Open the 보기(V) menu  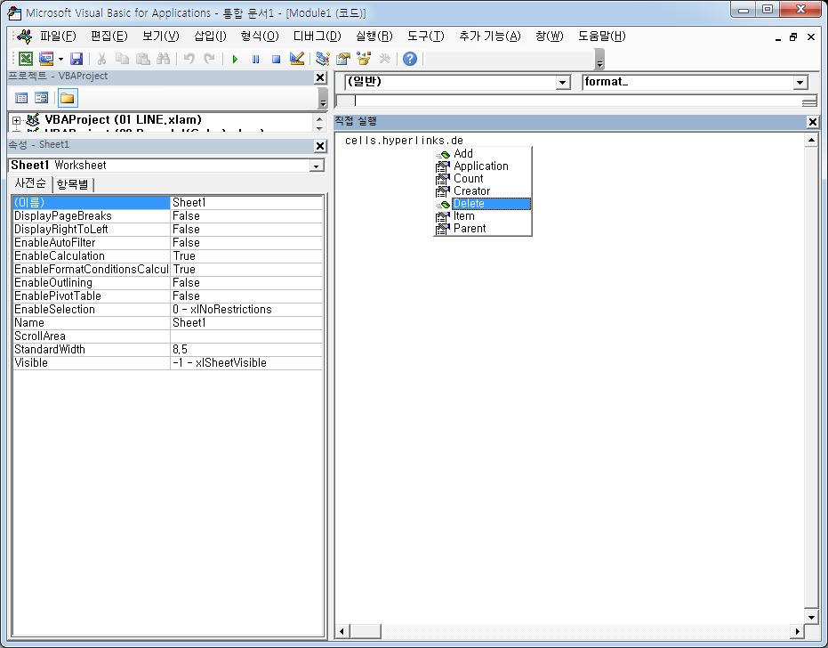pyautogui.click(x=160, y=36)
